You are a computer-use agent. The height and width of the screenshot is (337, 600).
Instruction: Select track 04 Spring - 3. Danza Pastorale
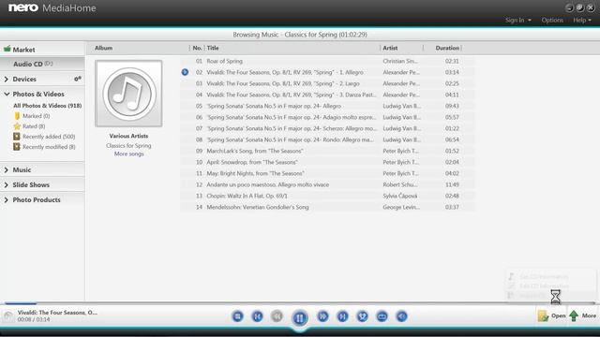(327, 95)
